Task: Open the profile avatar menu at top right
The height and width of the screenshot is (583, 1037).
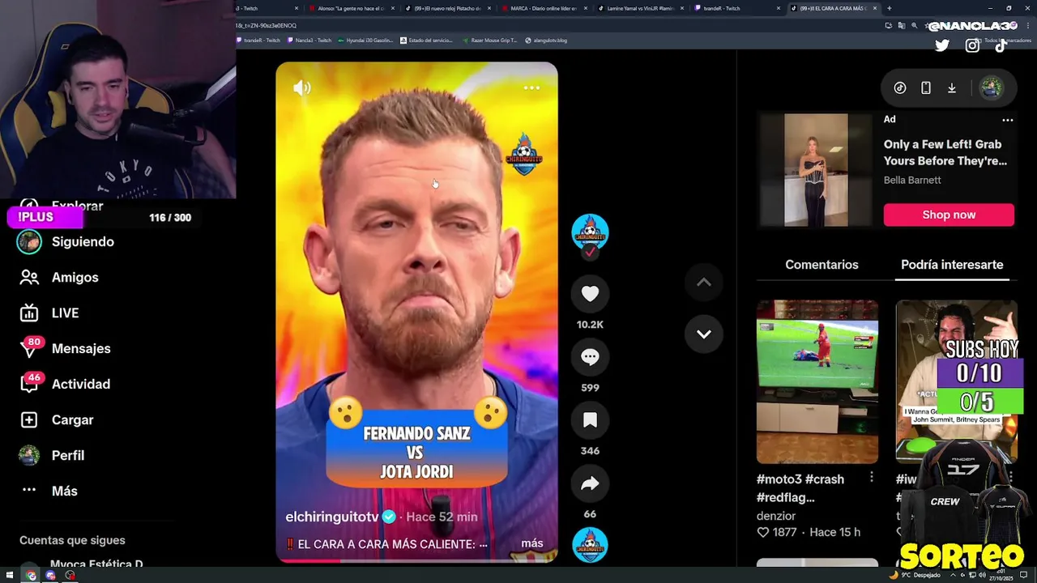Action: tap(991, 88)
